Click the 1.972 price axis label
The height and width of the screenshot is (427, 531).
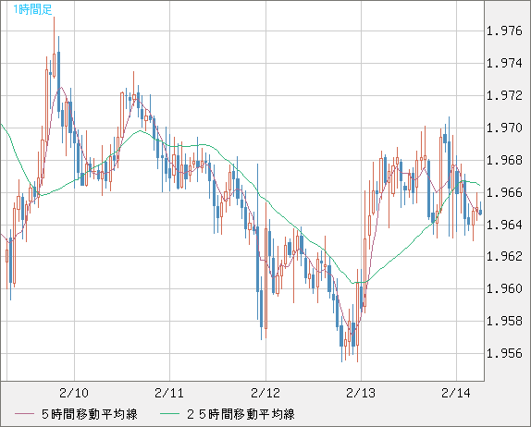point(504,95)
